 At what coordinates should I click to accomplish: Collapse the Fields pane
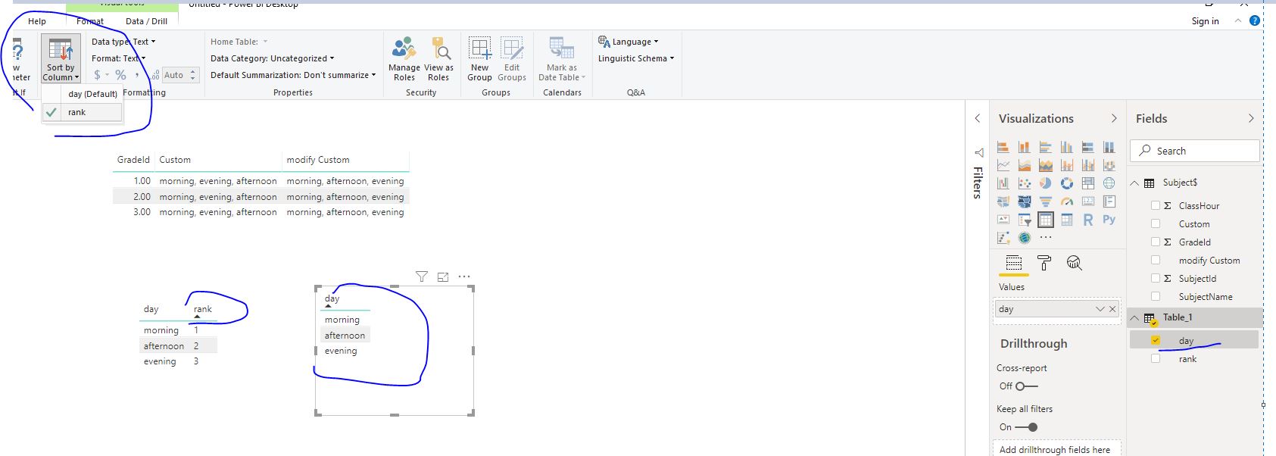pos(1251,118)
